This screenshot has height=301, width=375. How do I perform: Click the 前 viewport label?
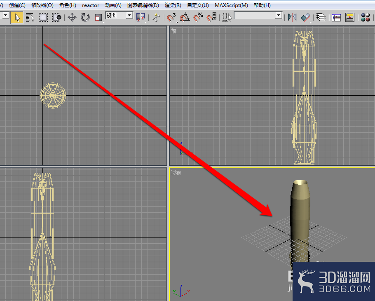click(x=173, y=31)
